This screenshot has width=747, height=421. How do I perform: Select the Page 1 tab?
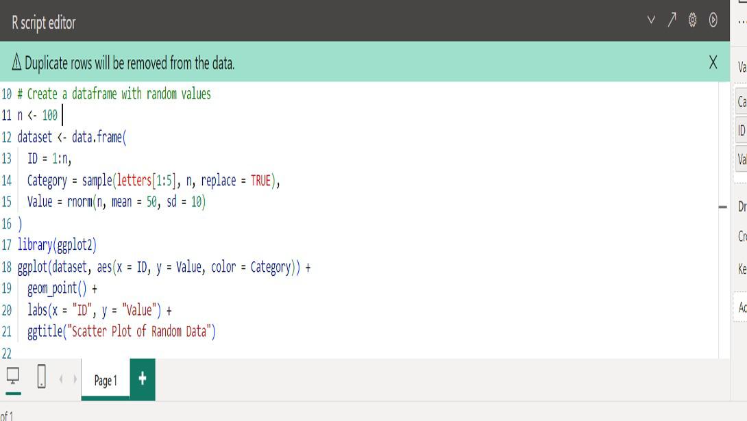(x=106, y=380)
